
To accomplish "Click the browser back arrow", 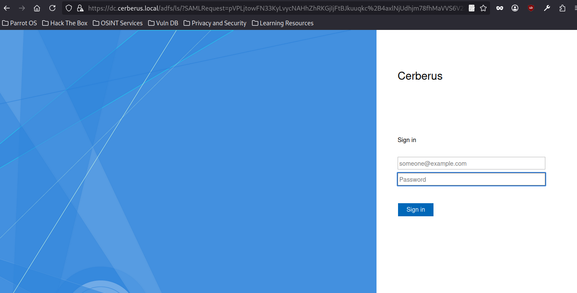I will tap(7, 8).
